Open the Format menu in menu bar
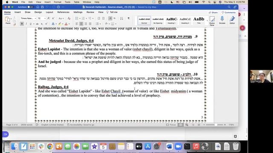This screenshot has height=153, width=273. tap(58, 2)
